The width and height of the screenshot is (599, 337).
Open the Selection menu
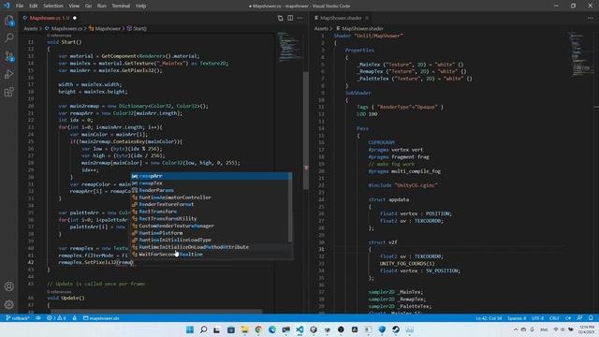click(53, 6)
